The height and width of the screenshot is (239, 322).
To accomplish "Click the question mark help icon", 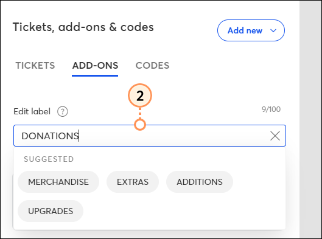I will tap(63, 112).
